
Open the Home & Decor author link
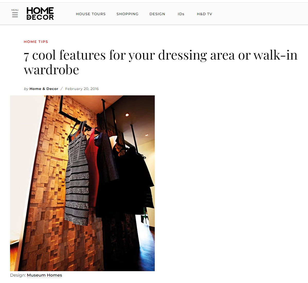44,89
